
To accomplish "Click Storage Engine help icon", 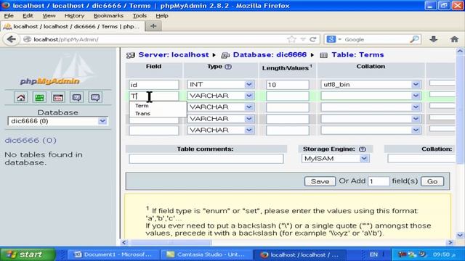I will click(x=363, y=149).
